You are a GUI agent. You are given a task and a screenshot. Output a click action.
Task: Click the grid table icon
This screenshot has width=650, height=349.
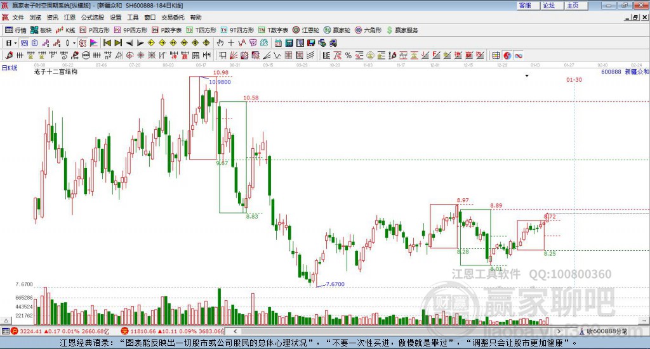(496, 55)
